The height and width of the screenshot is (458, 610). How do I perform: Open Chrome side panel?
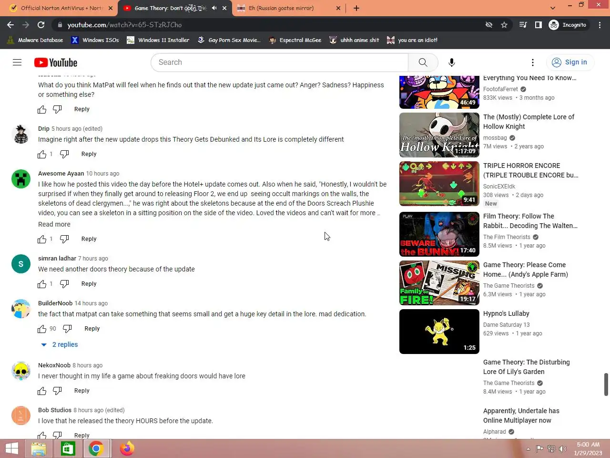click(x=539, y=25)
